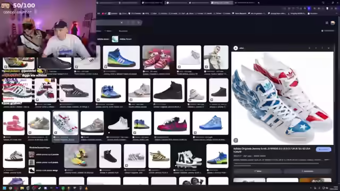Viewport: 340px width, 191px height.
Task: Click the green app icon in the taskbar
Action: coord(63,188)
